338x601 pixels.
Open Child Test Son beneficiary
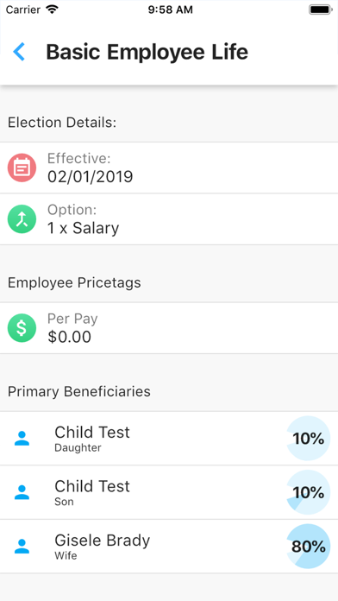[169, 492]
